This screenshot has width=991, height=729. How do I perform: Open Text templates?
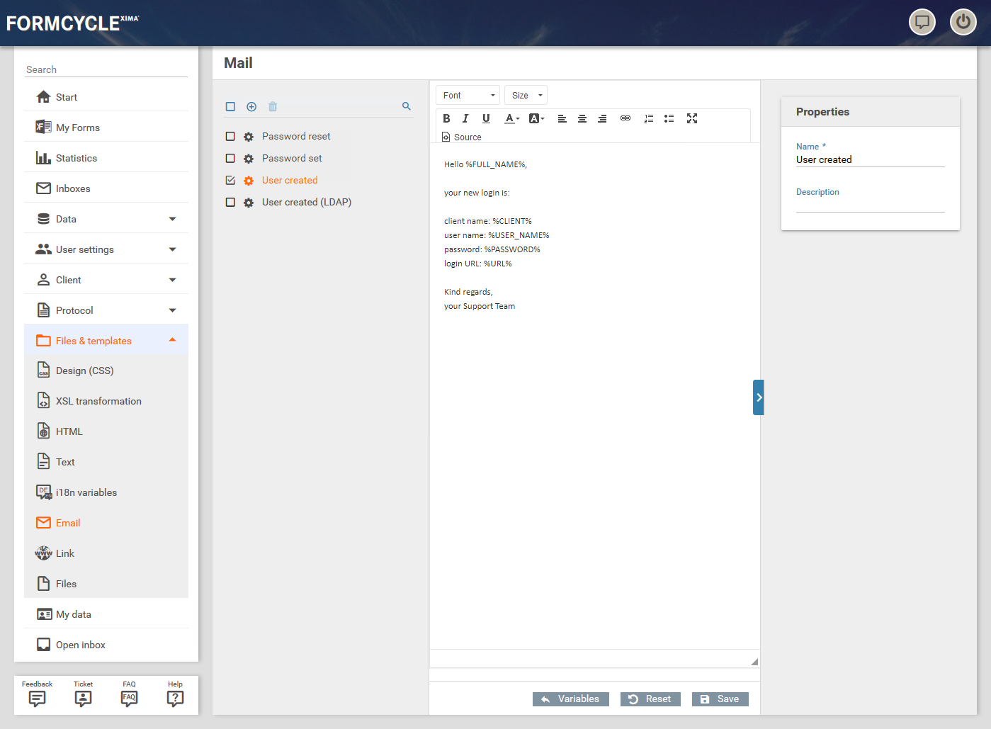pos(106,462)
